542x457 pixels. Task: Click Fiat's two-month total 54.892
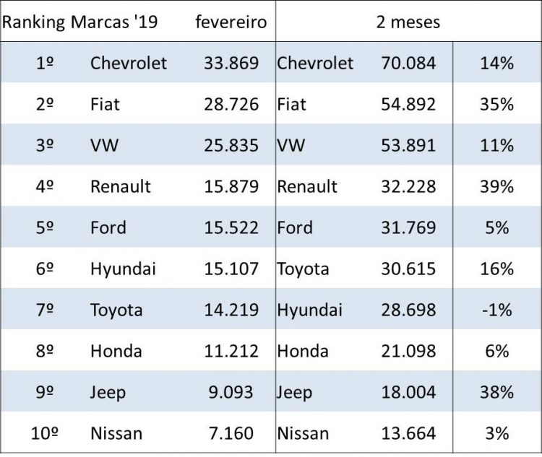click(408, 104)
